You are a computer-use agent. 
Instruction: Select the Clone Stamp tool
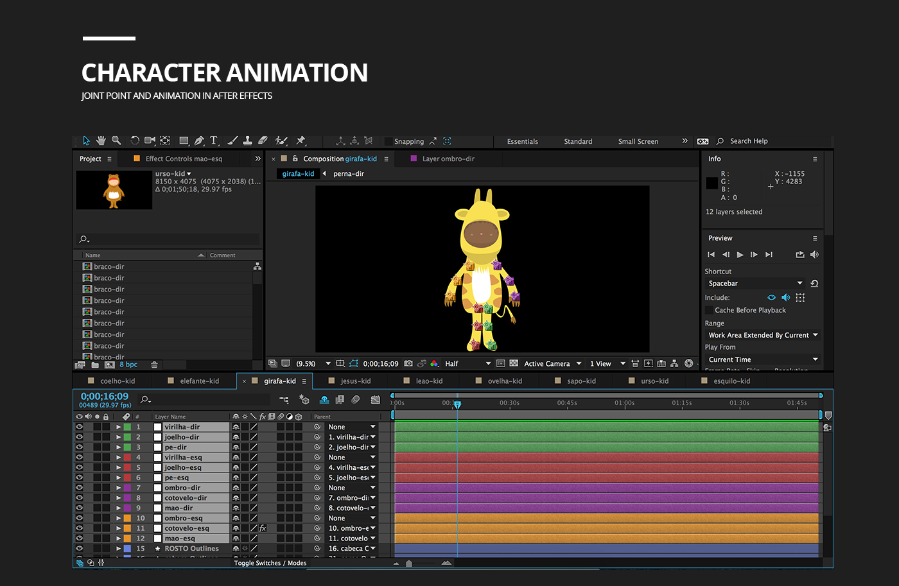[x=247, y=141]
